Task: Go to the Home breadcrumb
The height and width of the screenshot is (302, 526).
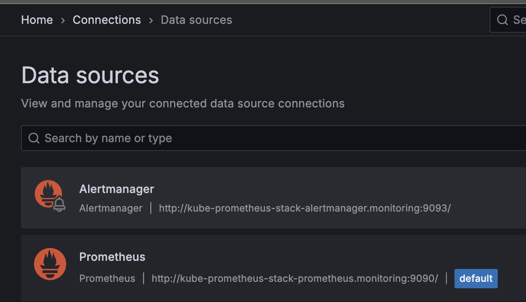Action: click(37, 20)
